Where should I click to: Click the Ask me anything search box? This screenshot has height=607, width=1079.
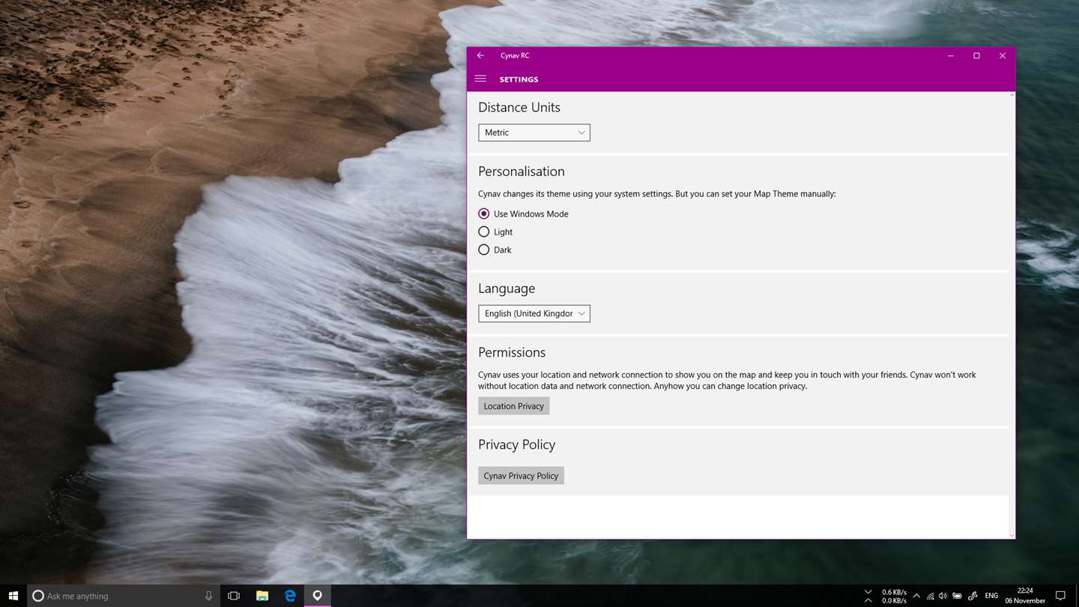124,596
